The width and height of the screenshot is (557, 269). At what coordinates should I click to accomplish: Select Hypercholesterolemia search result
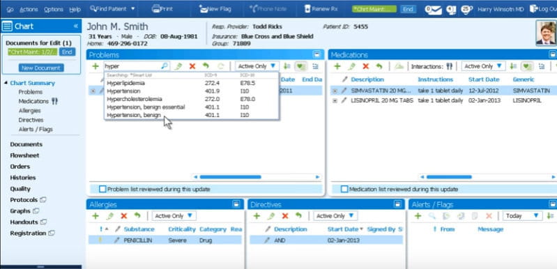(192, 99)
